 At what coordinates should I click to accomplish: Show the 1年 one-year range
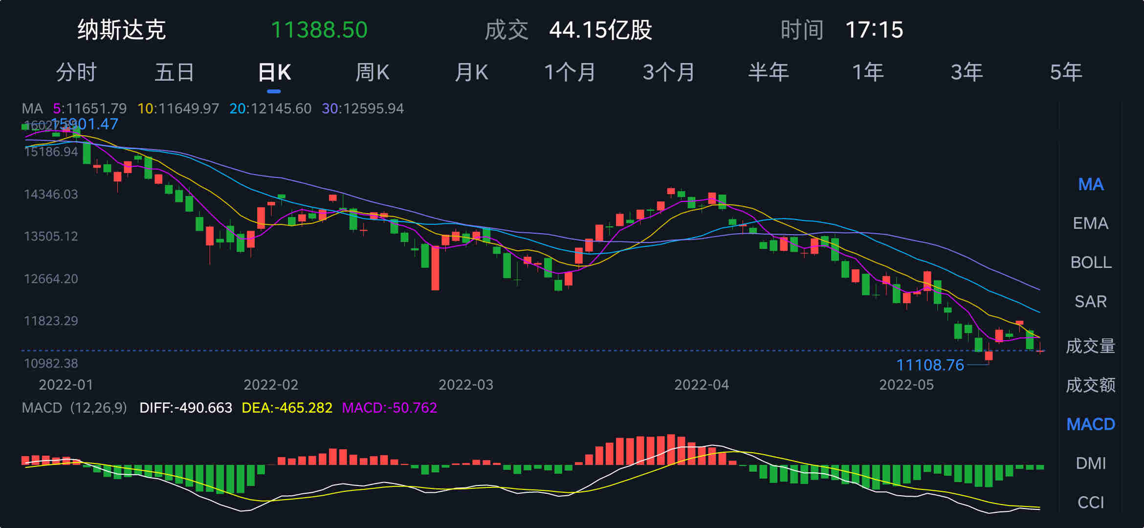coord(868,72)
